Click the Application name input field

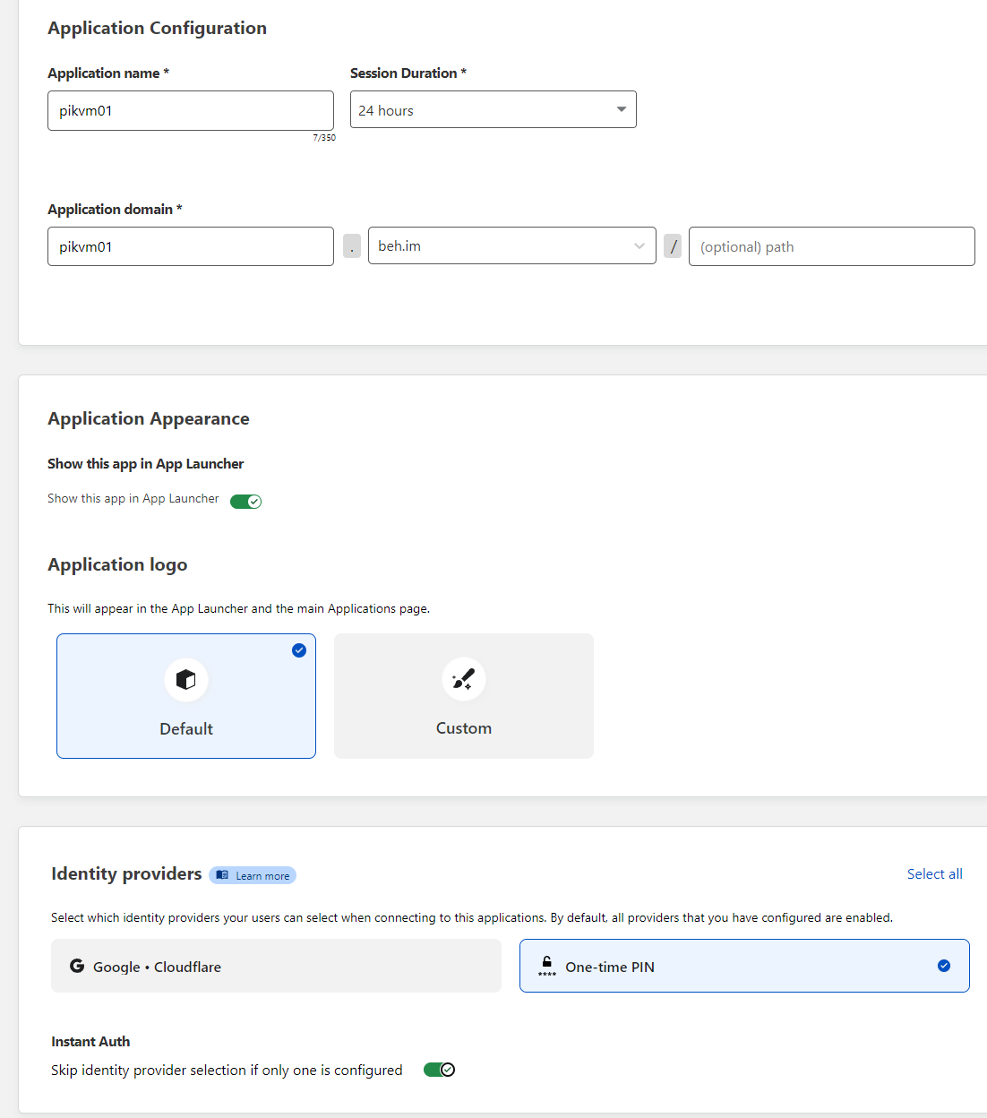coord(190,111)
